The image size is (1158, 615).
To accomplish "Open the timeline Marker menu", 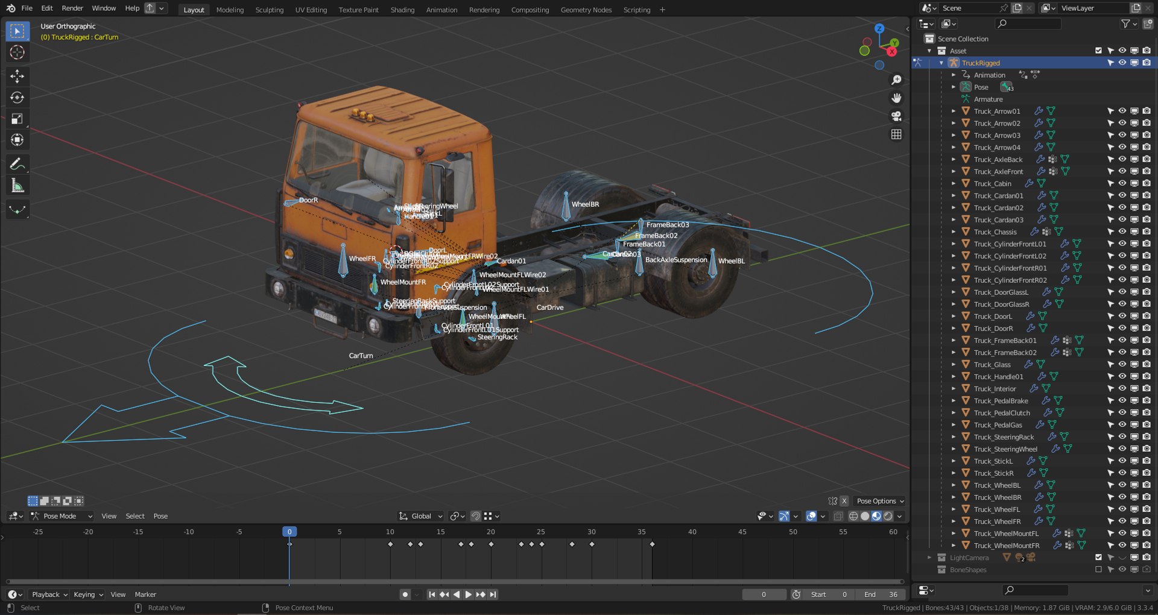I will [x=145, y=594].
